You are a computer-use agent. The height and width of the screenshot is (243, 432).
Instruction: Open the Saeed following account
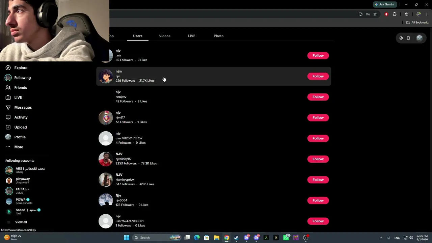23,212
